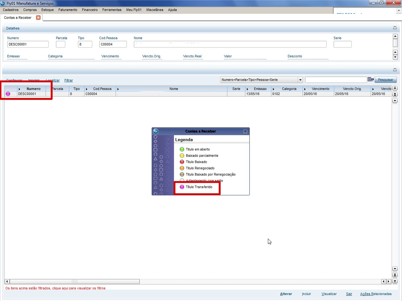Viewport: 402px width, 301px height.
Task: Open Ações Relacionadas
Action: [376, 294]
